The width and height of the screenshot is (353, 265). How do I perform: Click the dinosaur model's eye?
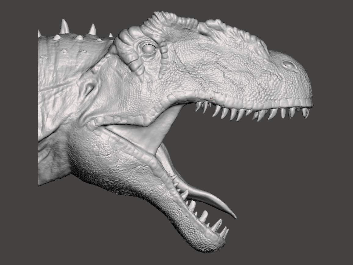[149, 49]
